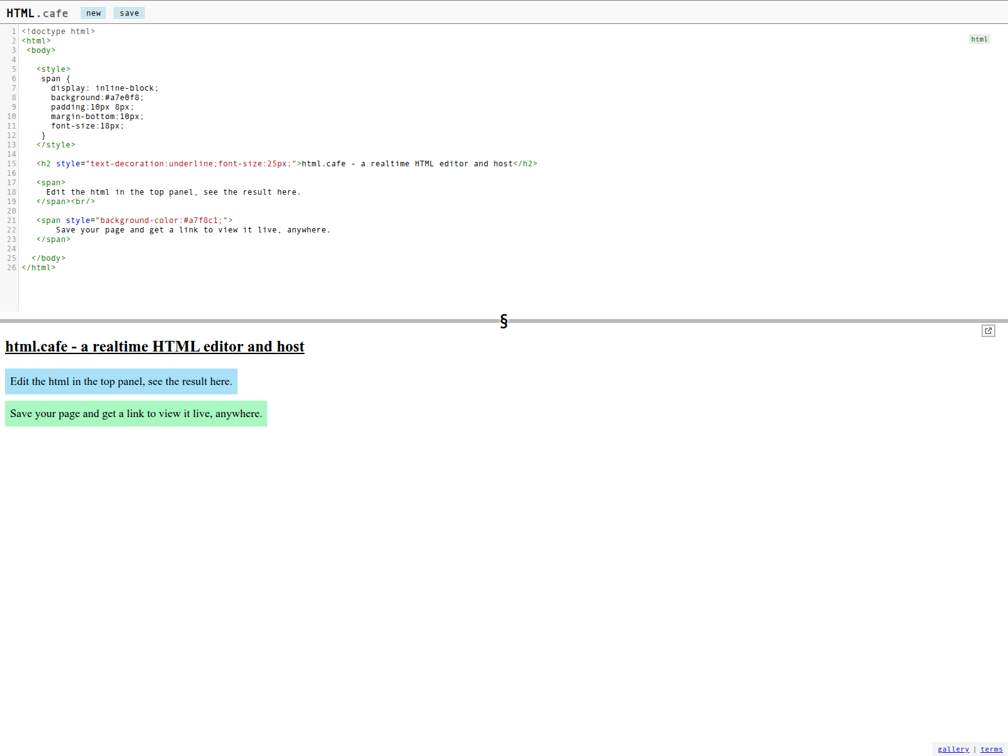Screen dimensions: 1008x756
Task: Click the 'span {' selector code line
Action: click(56, 79)
